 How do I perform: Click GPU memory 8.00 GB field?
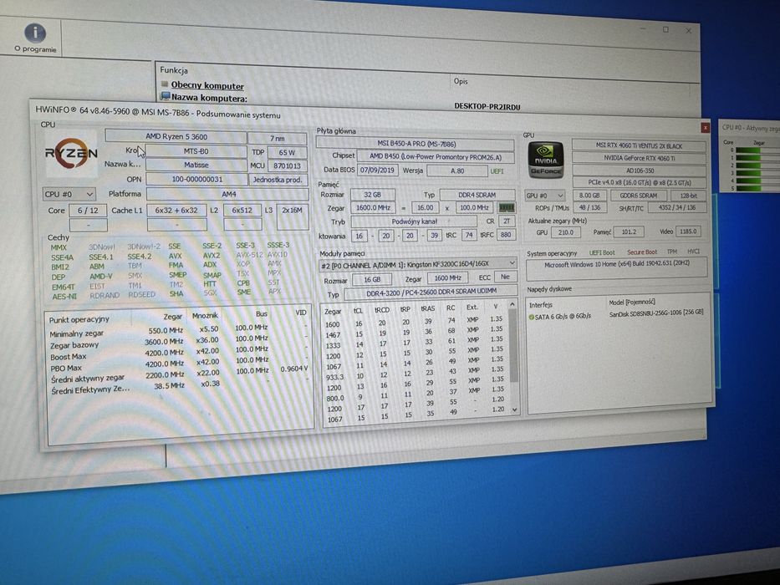589,196
